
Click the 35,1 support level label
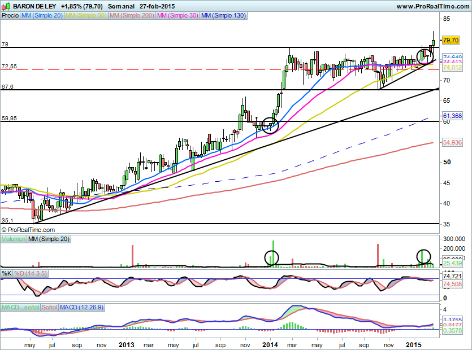coord(7,221)
